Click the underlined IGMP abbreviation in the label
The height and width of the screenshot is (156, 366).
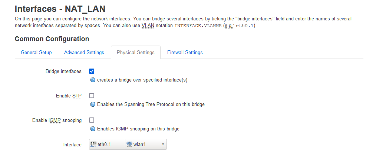point(55,120)
